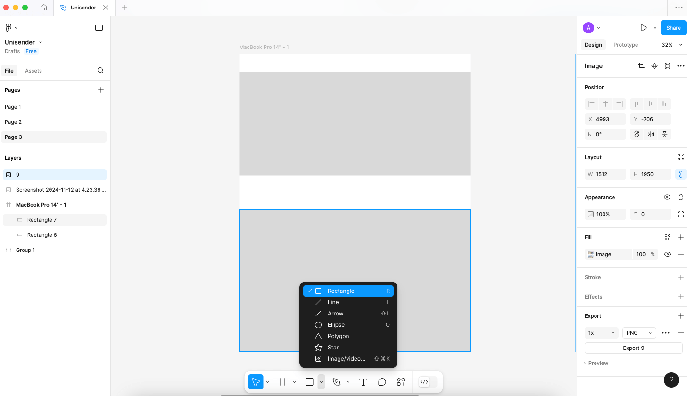This screenshot has height=396, width=687.
Task: Switch to the Prototype tab
Action: pos(626,45)
